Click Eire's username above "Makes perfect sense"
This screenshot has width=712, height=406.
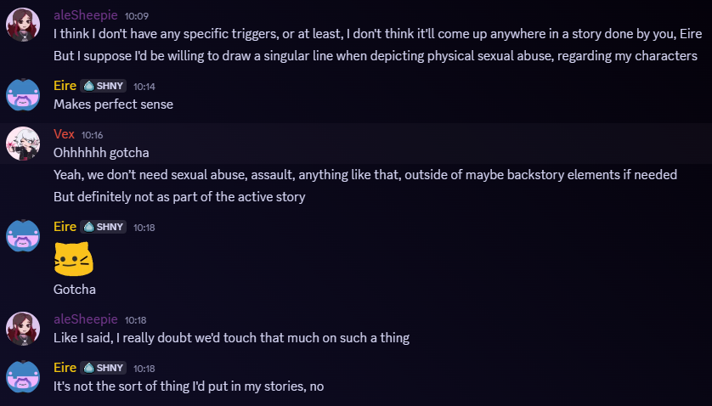64,86
